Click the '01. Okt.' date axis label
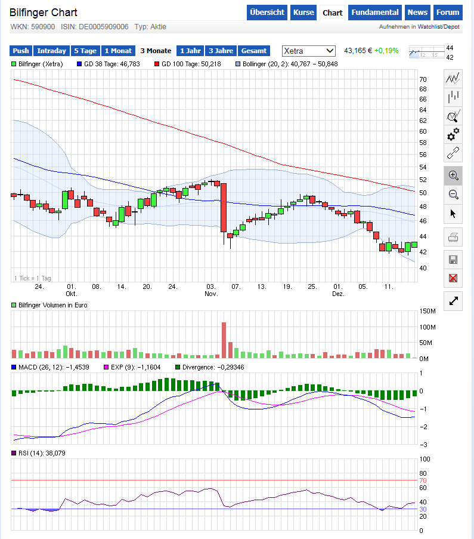The height and width of the screenshot is (539, 474). pos(72,290)
